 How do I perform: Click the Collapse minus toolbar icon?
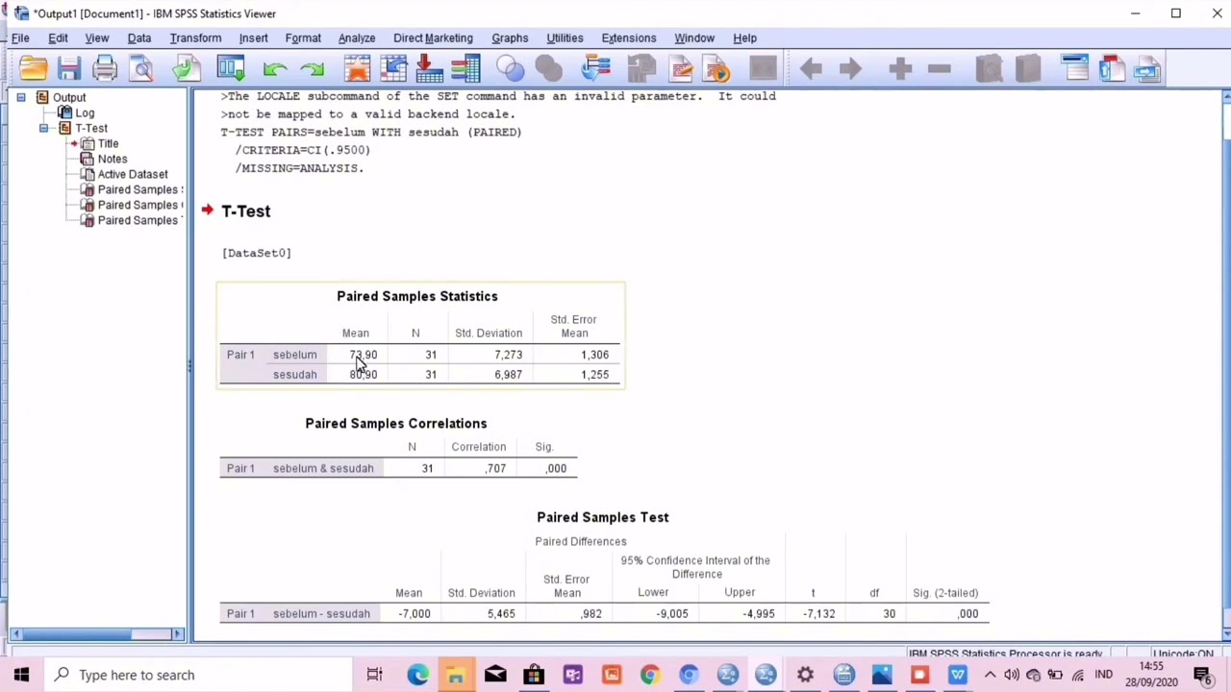pyautogui.click(x=940, y=68)
